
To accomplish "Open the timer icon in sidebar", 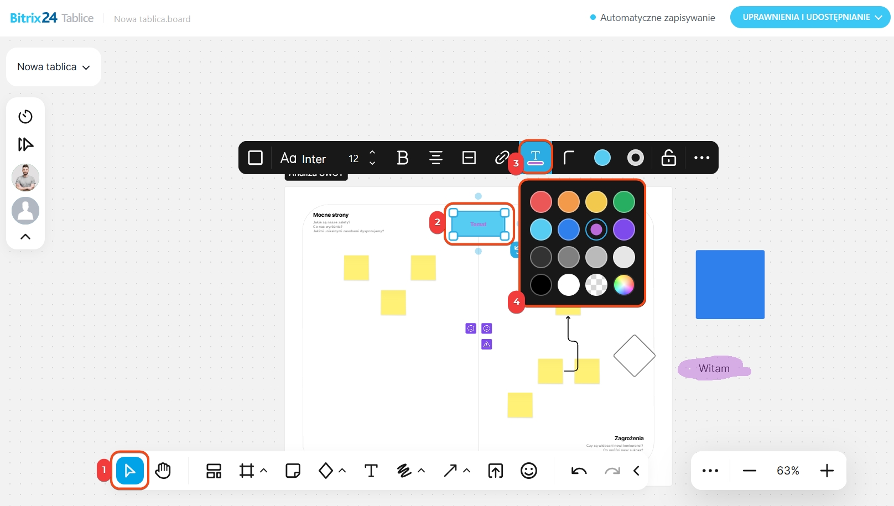I will point(25,117).
